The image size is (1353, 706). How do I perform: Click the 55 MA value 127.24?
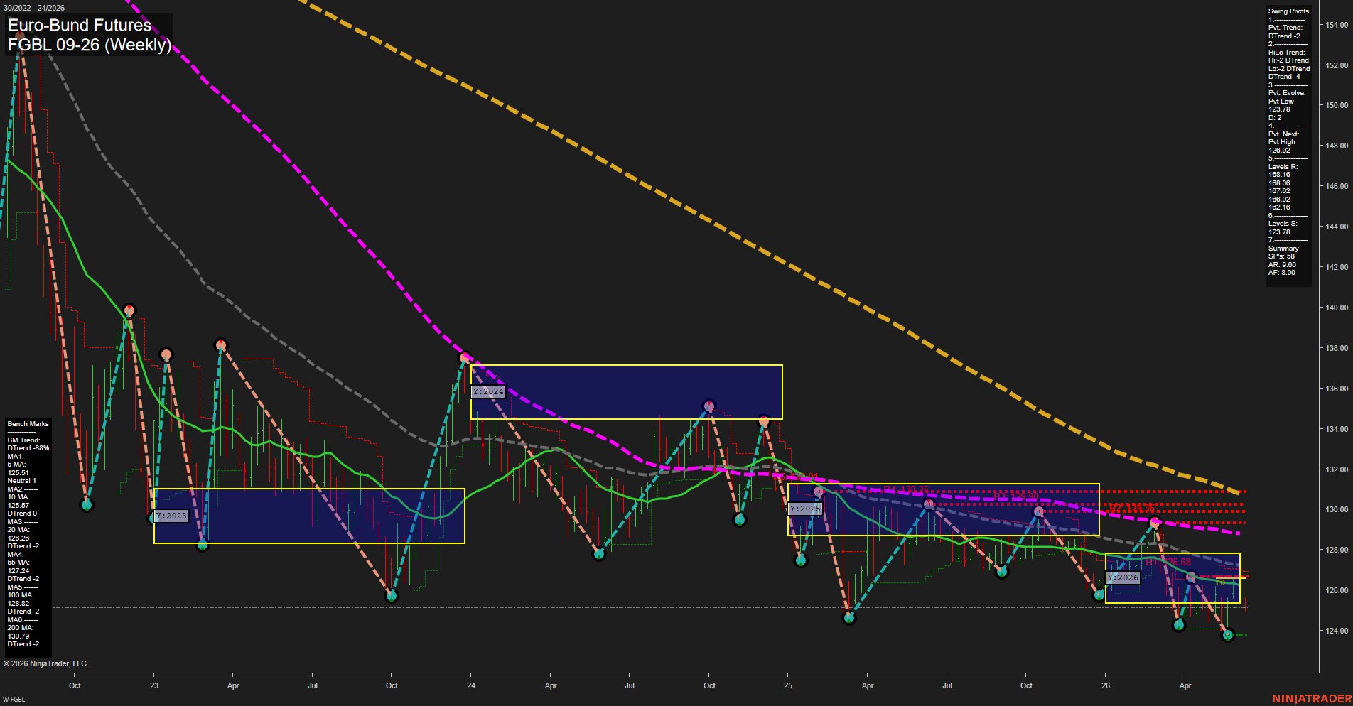18,570
